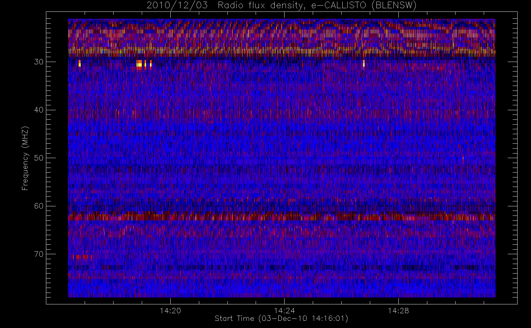Image resolution: width=531 pixels, height=328 pixels.
Task: Click the 14:28 time tick label
Action: pos(398,311)
